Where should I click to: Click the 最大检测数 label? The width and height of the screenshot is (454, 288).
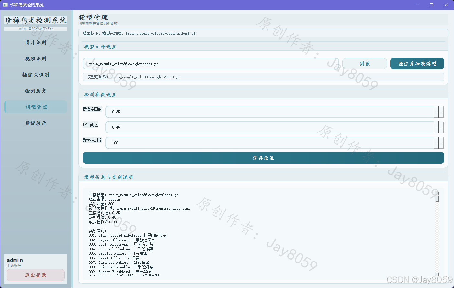click(x=92, y=140)
